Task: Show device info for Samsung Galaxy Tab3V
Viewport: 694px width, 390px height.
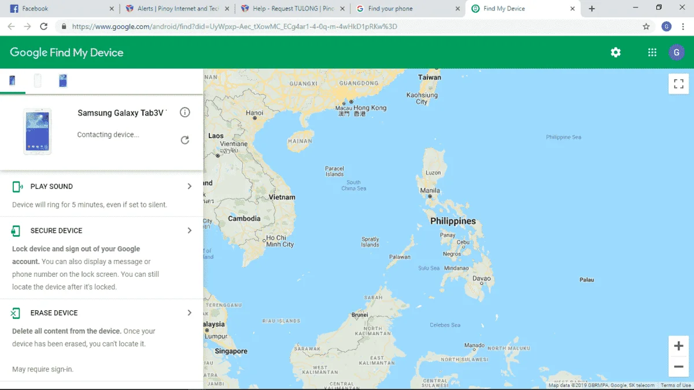Action: (185, 112)
